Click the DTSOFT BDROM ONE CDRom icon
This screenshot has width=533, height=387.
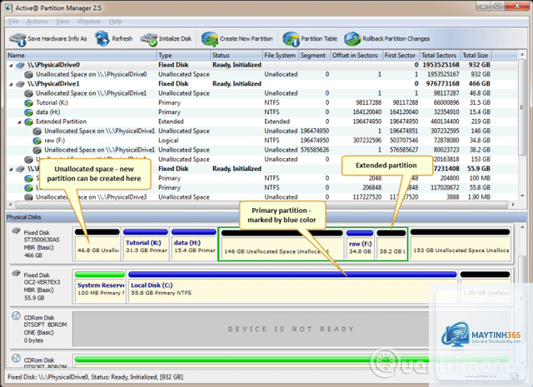point(16,315)
